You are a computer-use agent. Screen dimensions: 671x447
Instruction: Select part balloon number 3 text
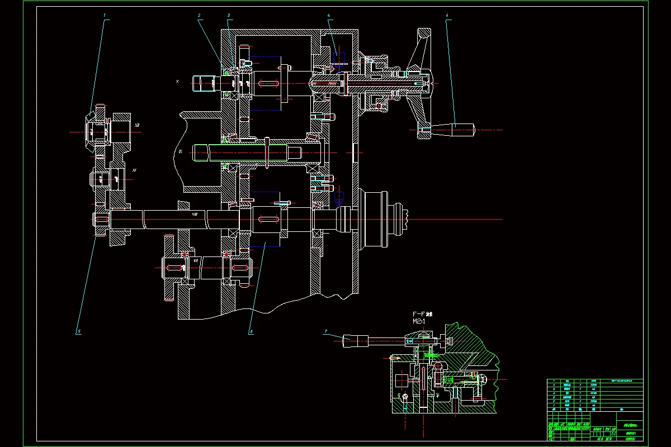coord(229,16)
